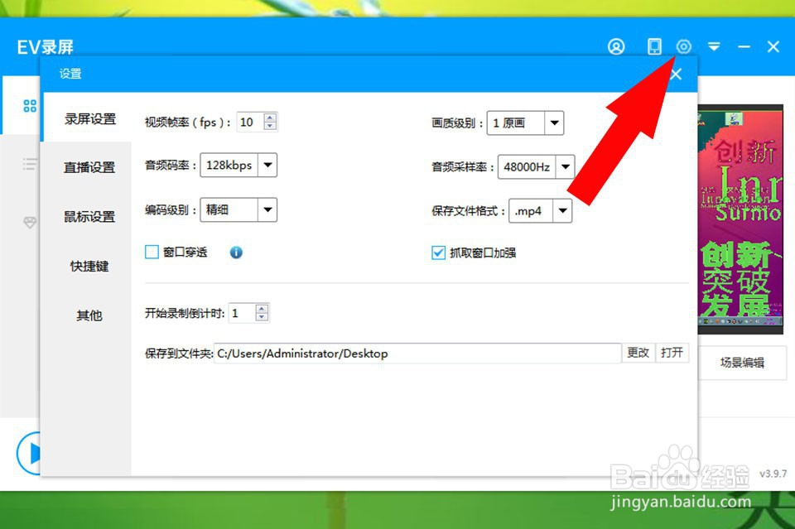Expand the 音频码率 128kbps dropdown
This screenshot has width=795, height=529.
(x=267, y=165)
